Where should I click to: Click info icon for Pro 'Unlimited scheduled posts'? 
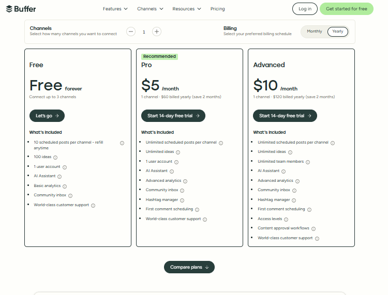pyautogui.click(x=221, y=143)
